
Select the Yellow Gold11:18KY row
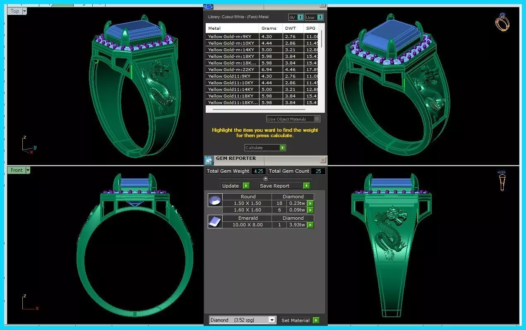262,96
